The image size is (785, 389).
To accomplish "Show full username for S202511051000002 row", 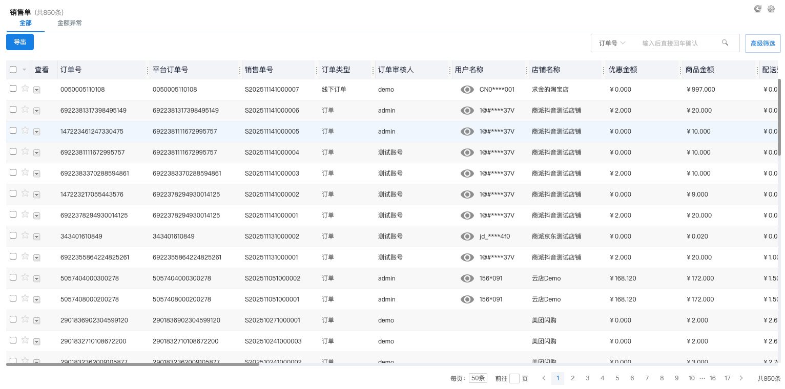I will 467,278.
